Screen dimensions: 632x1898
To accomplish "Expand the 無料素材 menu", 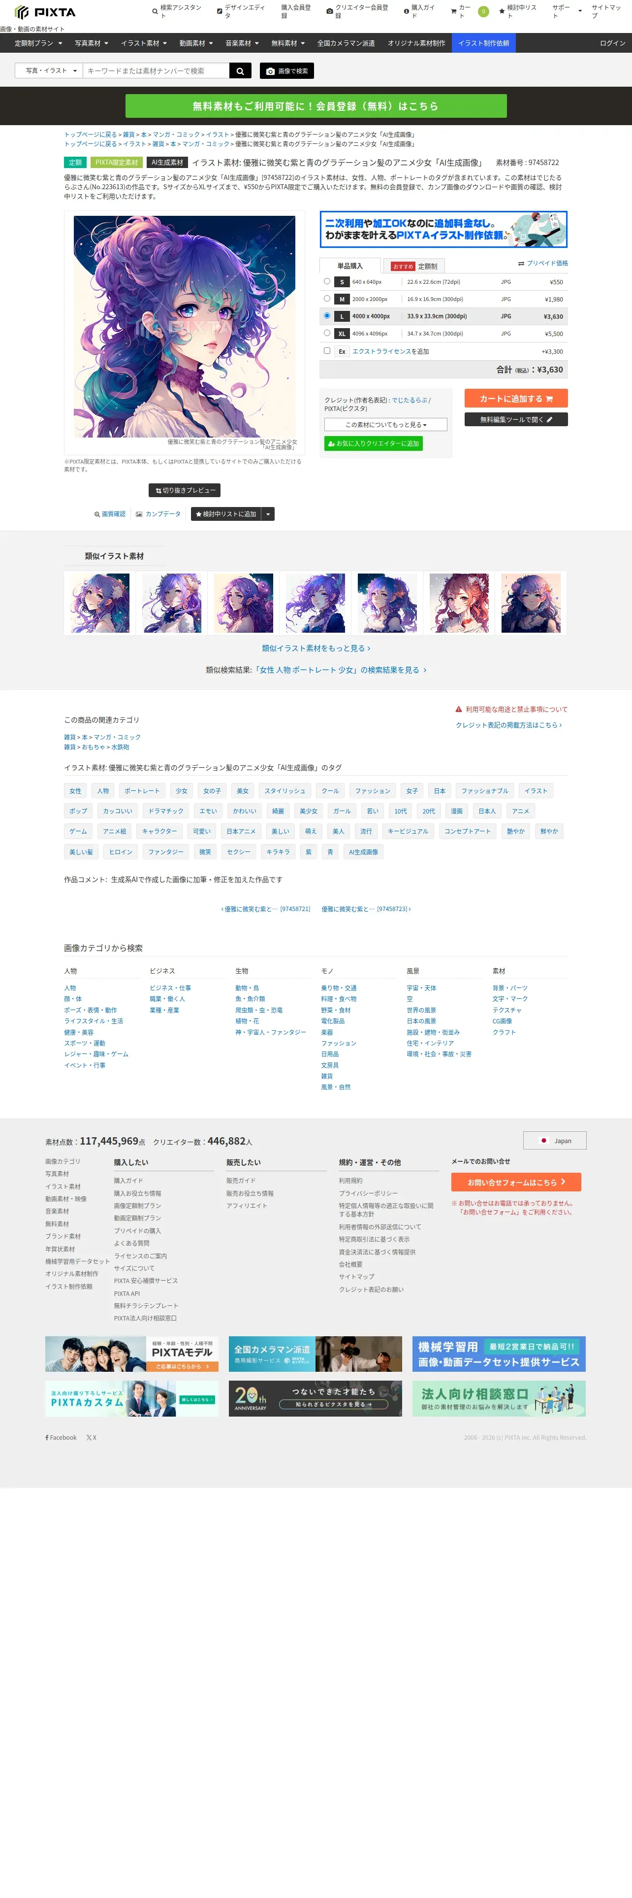I will coord(287,43).
